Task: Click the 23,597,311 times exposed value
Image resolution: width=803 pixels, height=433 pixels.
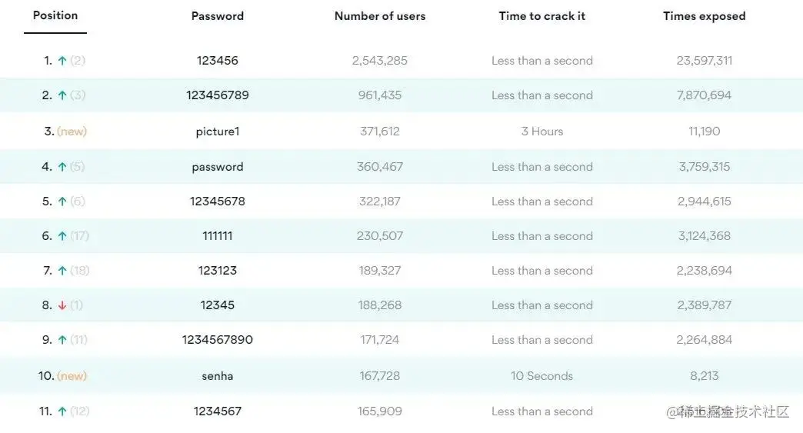Action: [x=705, y=61]
